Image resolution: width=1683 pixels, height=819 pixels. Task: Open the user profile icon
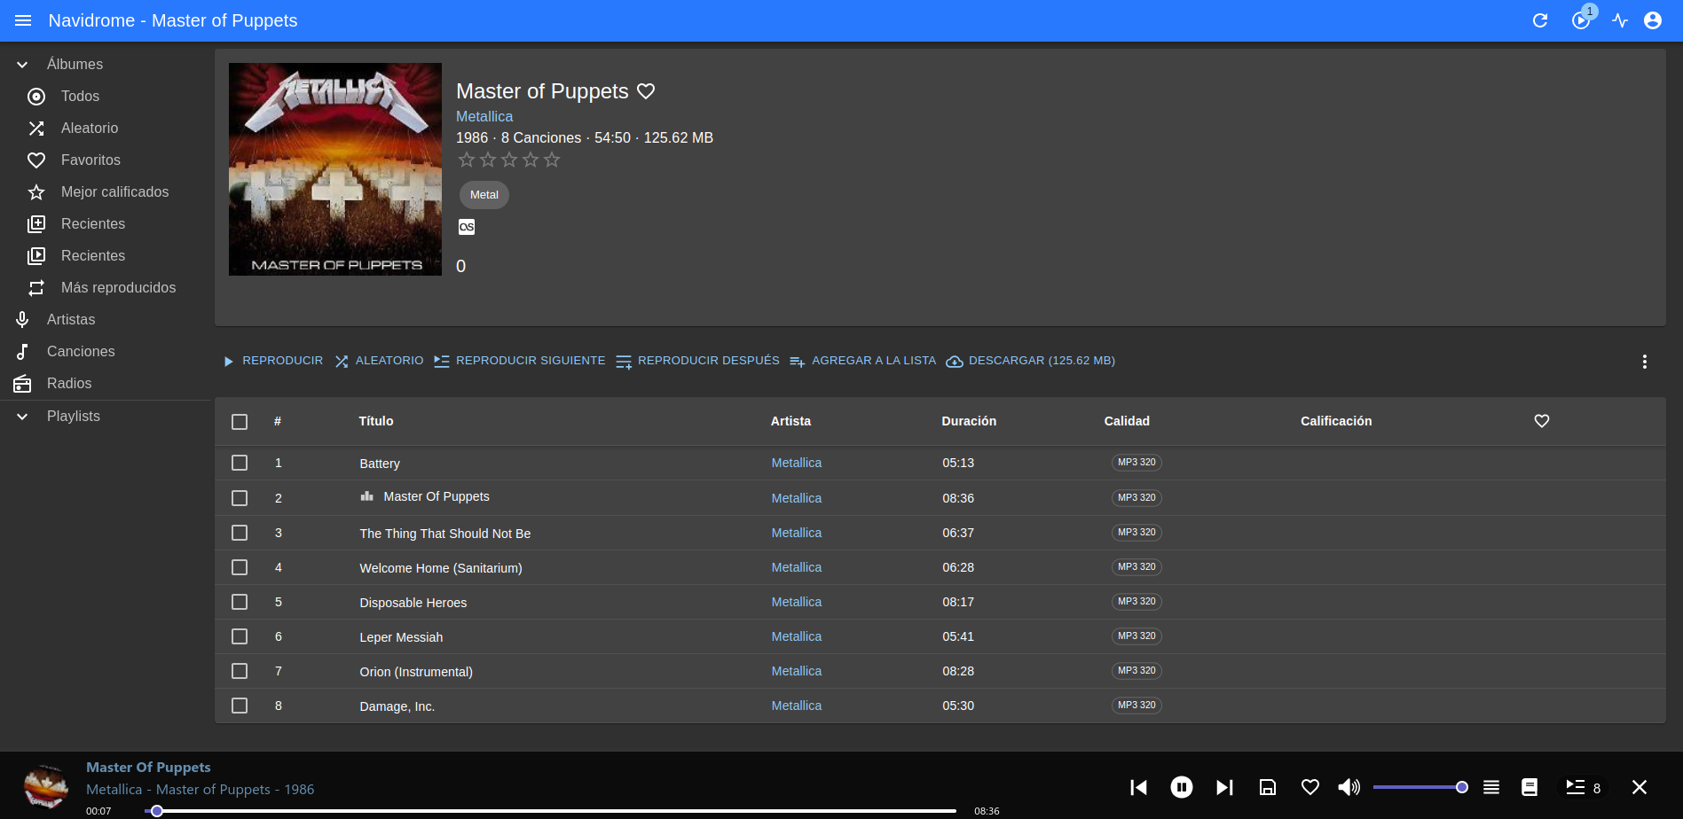pos(1653,20)
